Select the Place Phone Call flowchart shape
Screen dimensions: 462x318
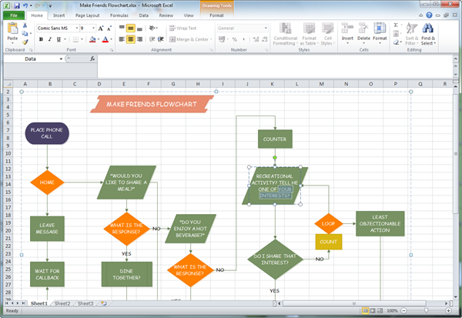point(47,133)
